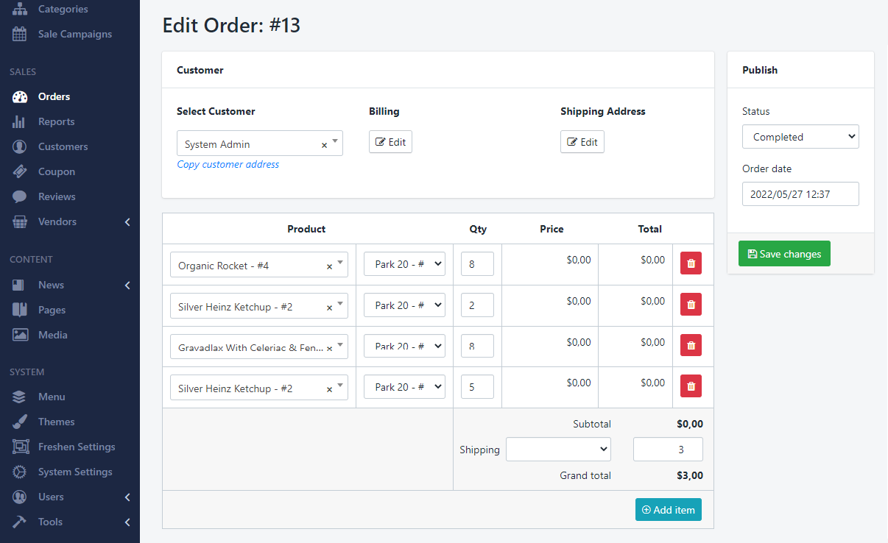This screenshot has width=888, height=543.
Task: Open the order Status dropdown
Action: tap(800, 137)
